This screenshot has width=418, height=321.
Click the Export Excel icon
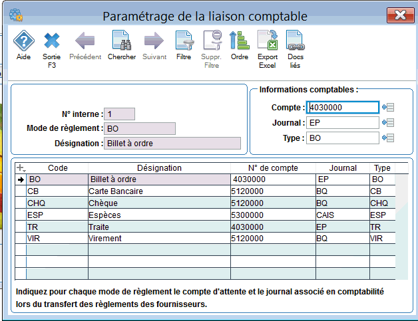[x=268, y=49]
